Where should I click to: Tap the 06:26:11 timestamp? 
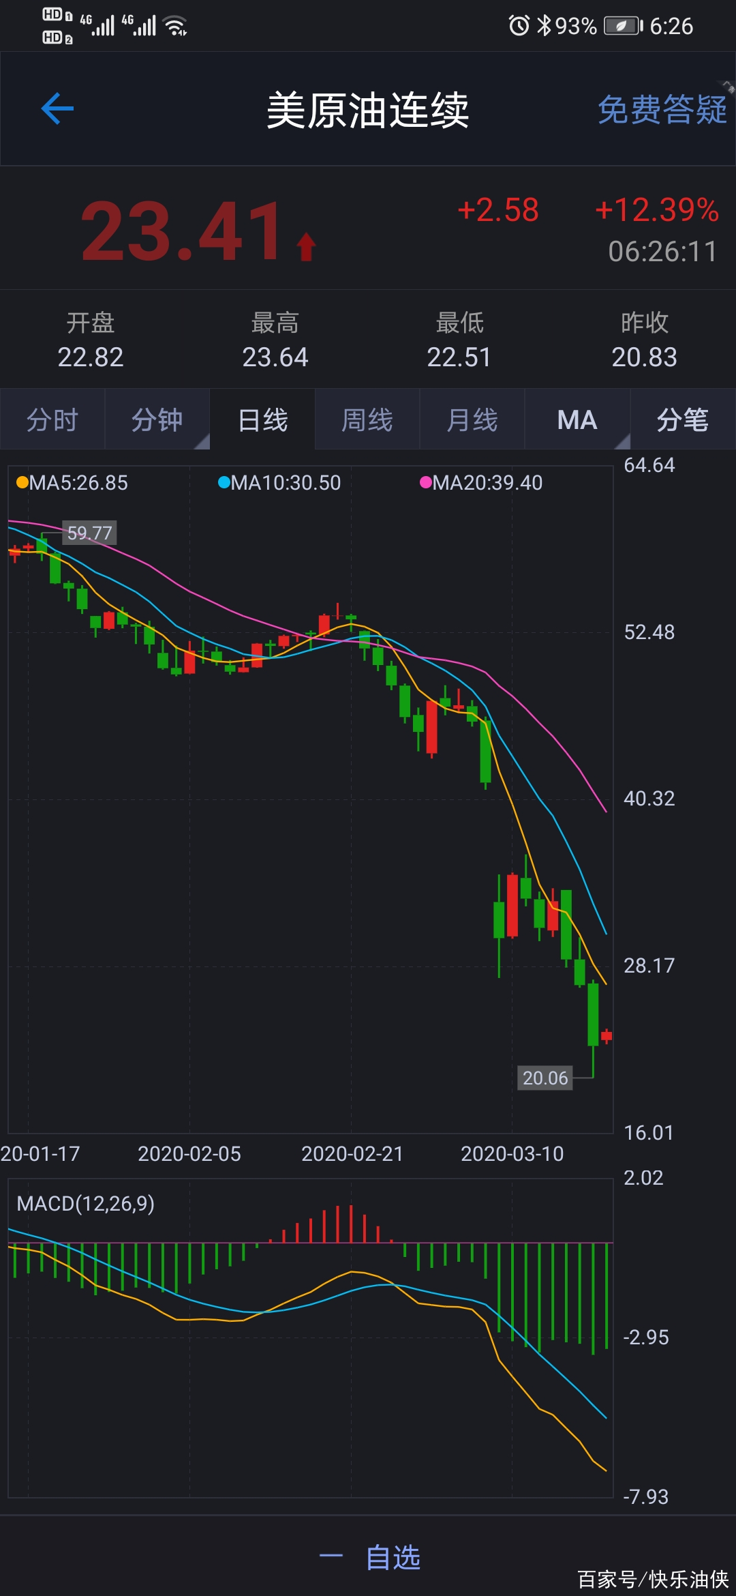point(662,252)
